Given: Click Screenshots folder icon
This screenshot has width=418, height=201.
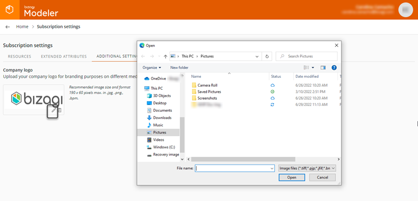Looking at the screenshot, I should pyautogui.click(x=194, y=98).
